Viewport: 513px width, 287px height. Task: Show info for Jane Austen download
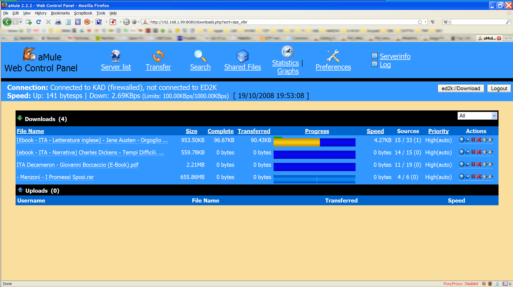tap(462, 140)
